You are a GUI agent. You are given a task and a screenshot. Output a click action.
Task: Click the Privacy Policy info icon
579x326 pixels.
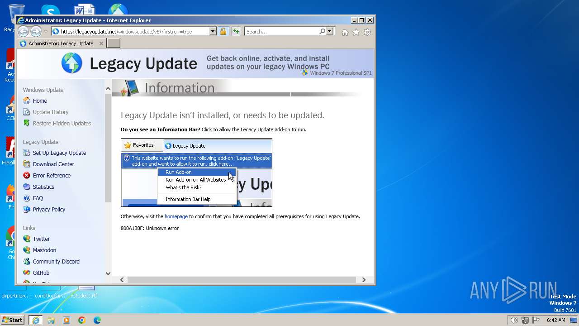point(27,209)
